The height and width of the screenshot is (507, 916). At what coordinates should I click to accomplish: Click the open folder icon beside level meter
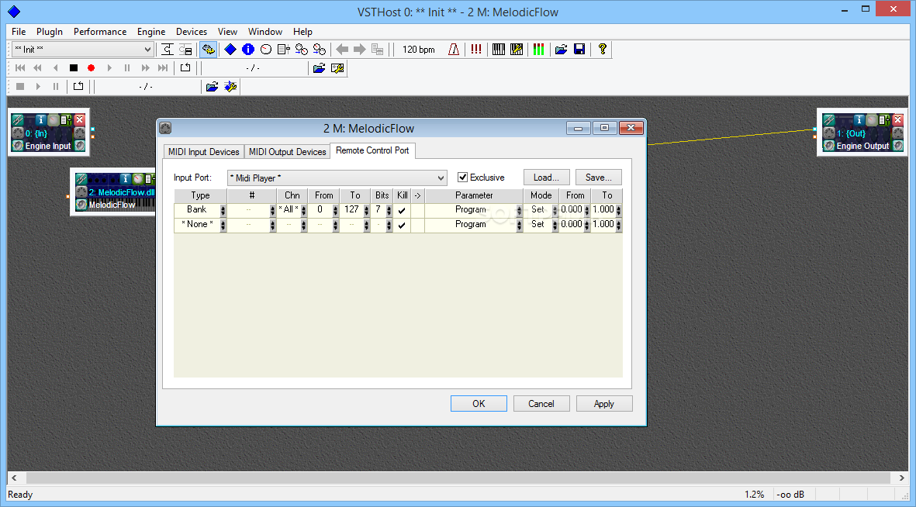pos(562,50)
